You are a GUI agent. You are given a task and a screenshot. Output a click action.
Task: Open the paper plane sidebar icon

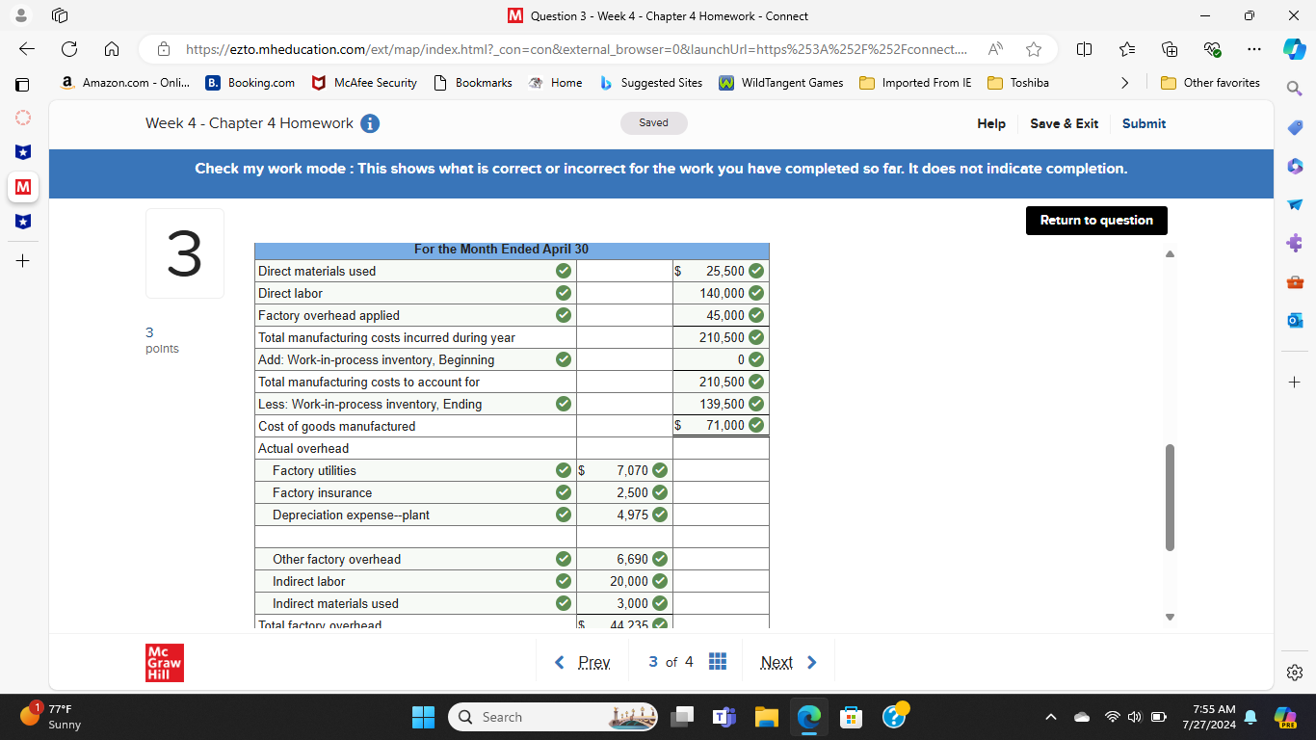coord(1295,205)
